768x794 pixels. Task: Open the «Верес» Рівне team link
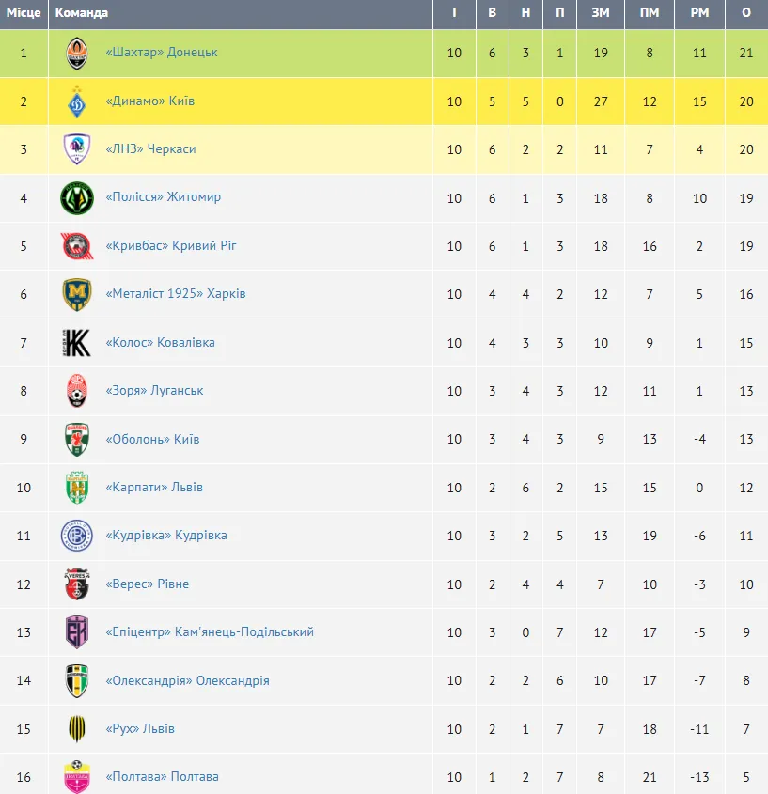point(148,584)
